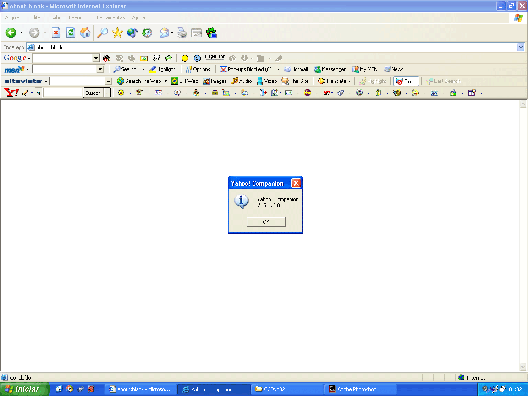The height and width of the screenshot is (396, 528).
Task: Open the MSN logo dropdown arrow
Action: [x=27, y=70]
